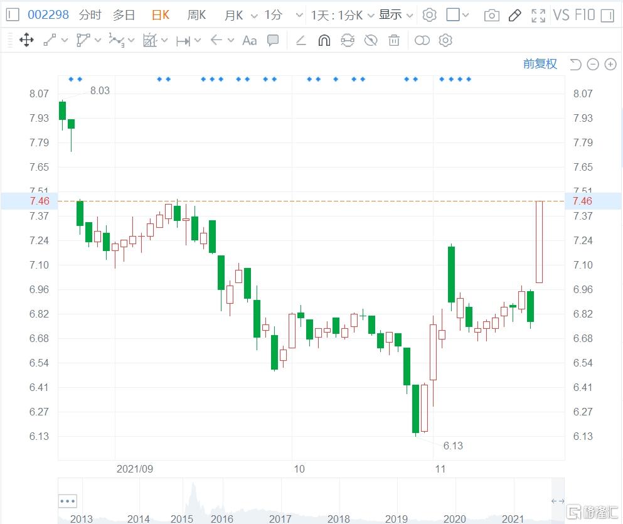Delete drawings with the trash icon
Screen dimensions: 623x524
click(x=394, y=40)
